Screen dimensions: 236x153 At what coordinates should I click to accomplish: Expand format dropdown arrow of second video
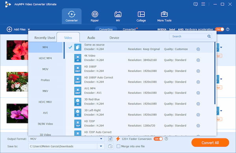coord(221,79)
